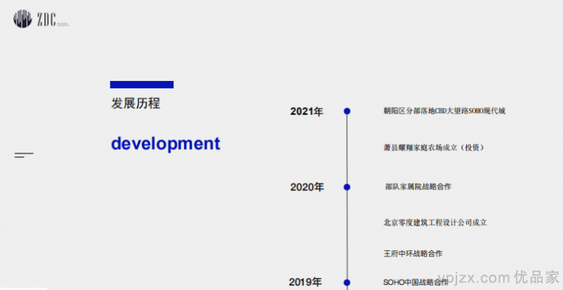Click SOHO中国战略合作 entry
Viewport: 563px width, 290px height.
[x=416, y=282]
